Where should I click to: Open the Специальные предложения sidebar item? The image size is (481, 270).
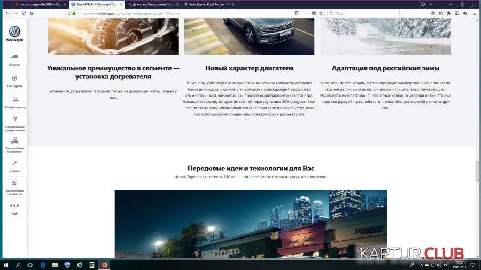pos(14,124)
